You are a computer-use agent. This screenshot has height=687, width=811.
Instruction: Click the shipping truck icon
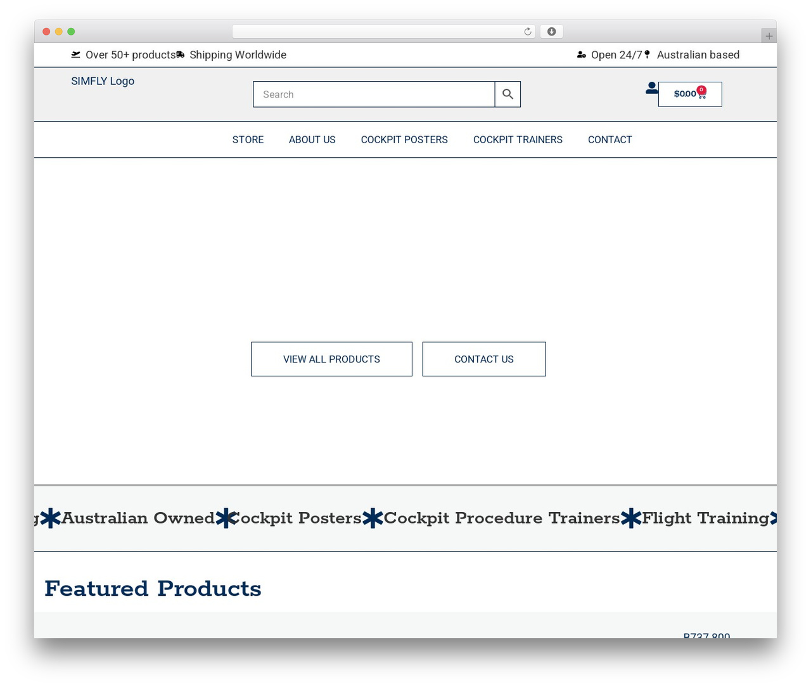181,55
